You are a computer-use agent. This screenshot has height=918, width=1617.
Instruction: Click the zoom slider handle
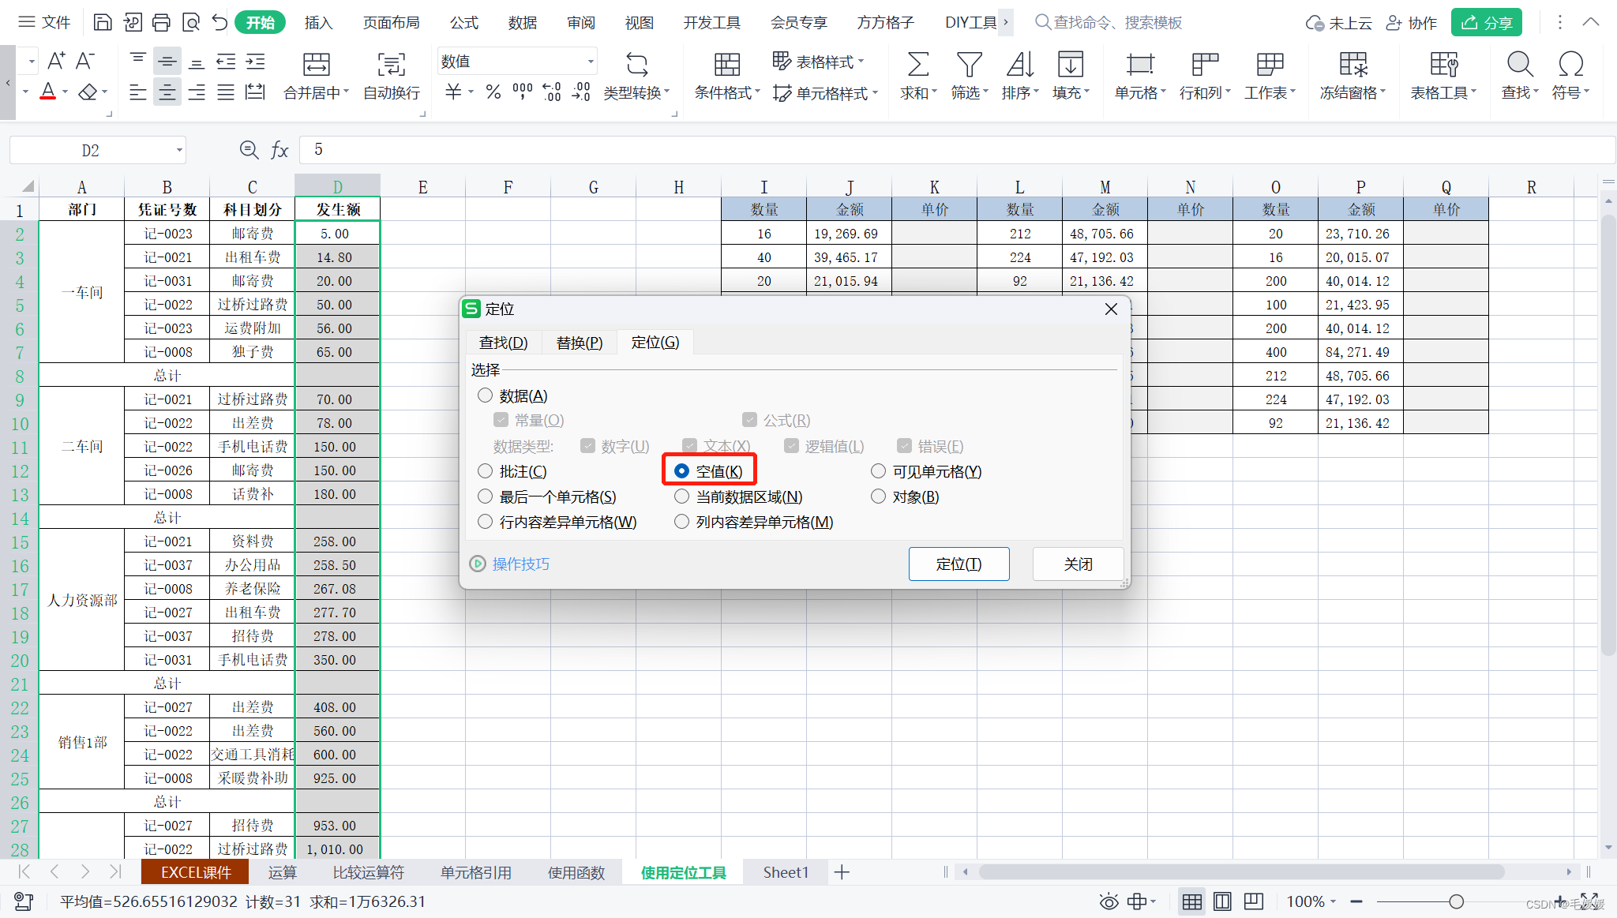click(1456, 901)
